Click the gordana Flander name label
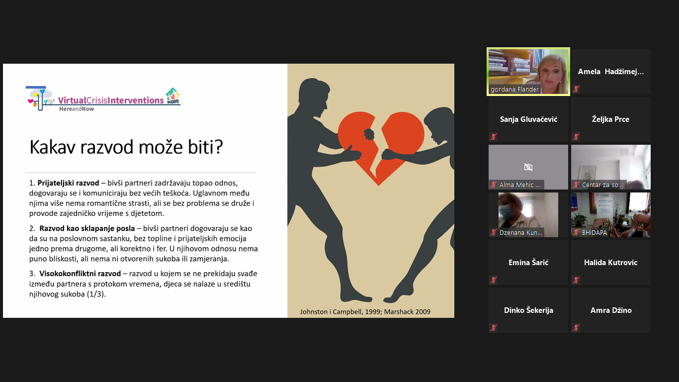679x382 pixels. [x=514, y=90]
